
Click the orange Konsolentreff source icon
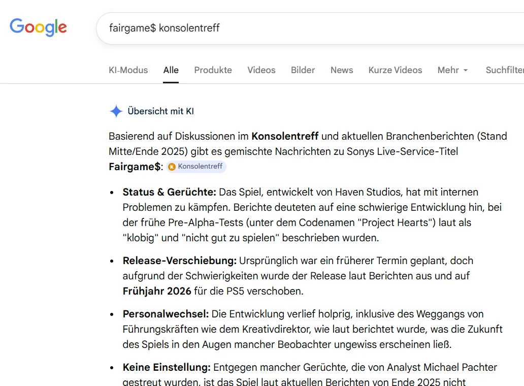tap(172, 167)
